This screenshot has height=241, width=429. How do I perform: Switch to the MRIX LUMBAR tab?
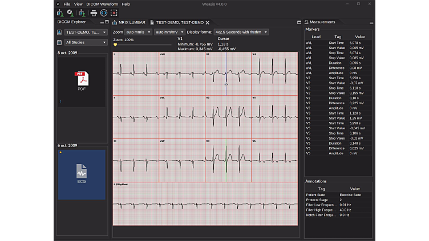point(132,22)
